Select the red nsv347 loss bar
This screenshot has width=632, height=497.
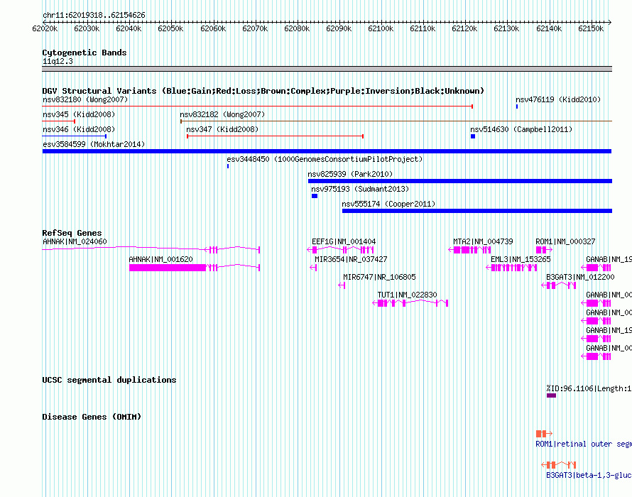[276, 136]
